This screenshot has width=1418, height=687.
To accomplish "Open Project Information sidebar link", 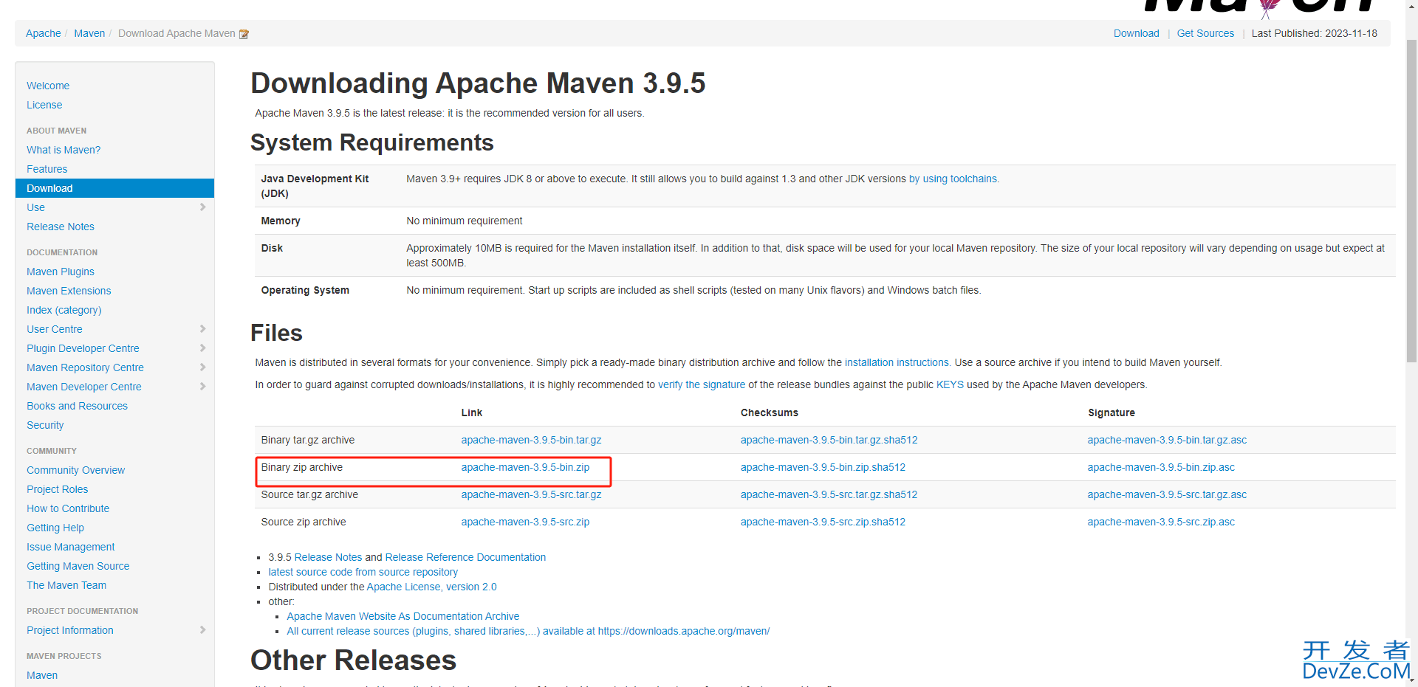I will (70, 630).
